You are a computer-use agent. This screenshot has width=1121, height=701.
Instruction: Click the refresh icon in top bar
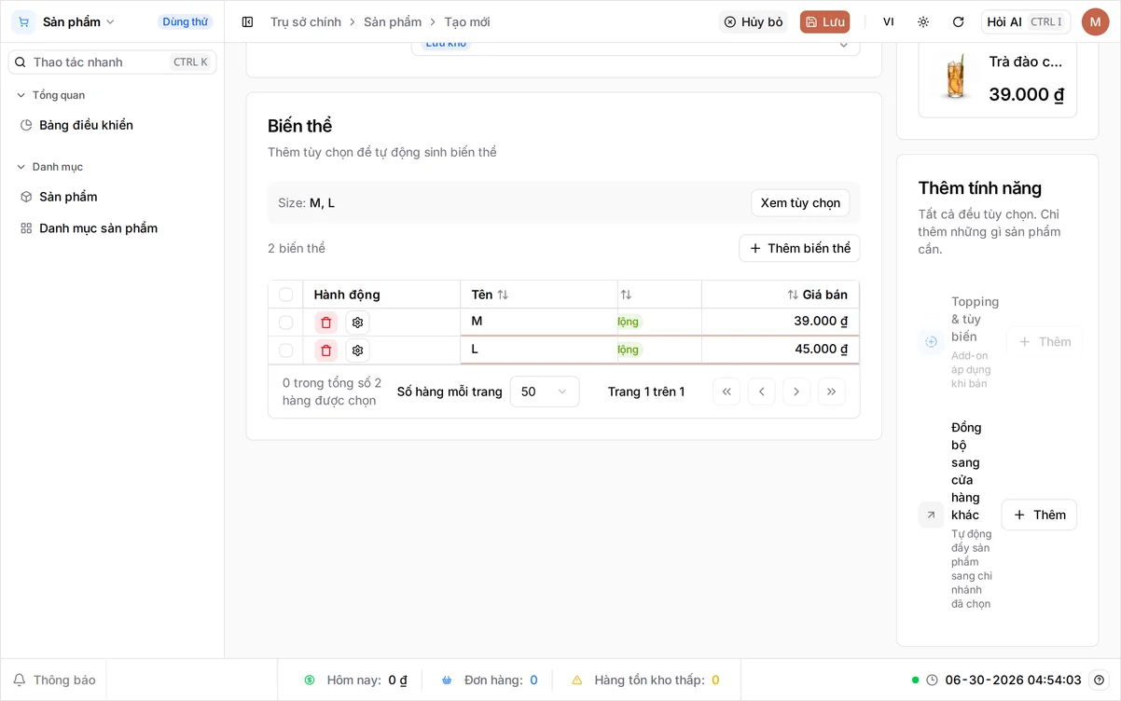958,21
